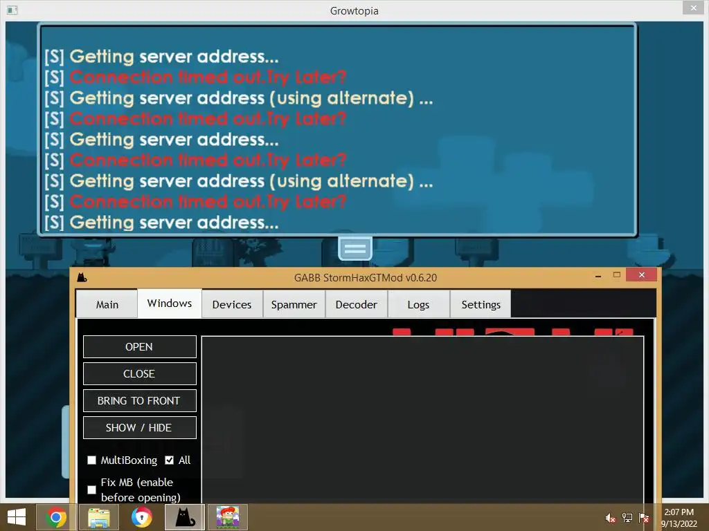Select the Windows tab
This screenshot has height=531, width=709.
pyautogui.click(x=170, y=304)
